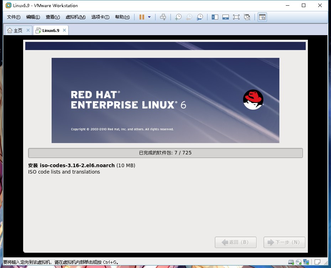
Task: Open the 帮助(H) menu
Action: tap(122, 17)
